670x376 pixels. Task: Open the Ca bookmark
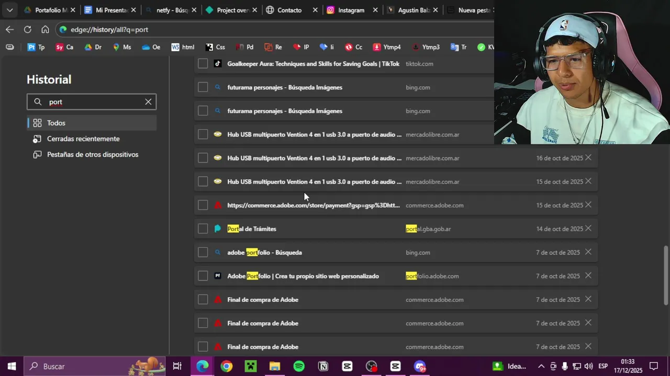point(64,47)
